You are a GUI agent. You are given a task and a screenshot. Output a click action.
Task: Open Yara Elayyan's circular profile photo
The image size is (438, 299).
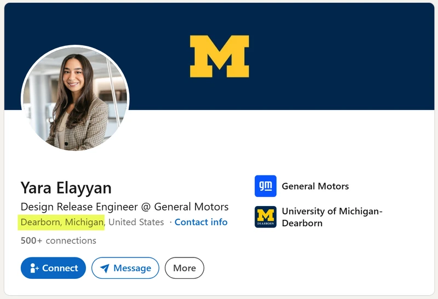pyautogui.click(x=75, y=98)
